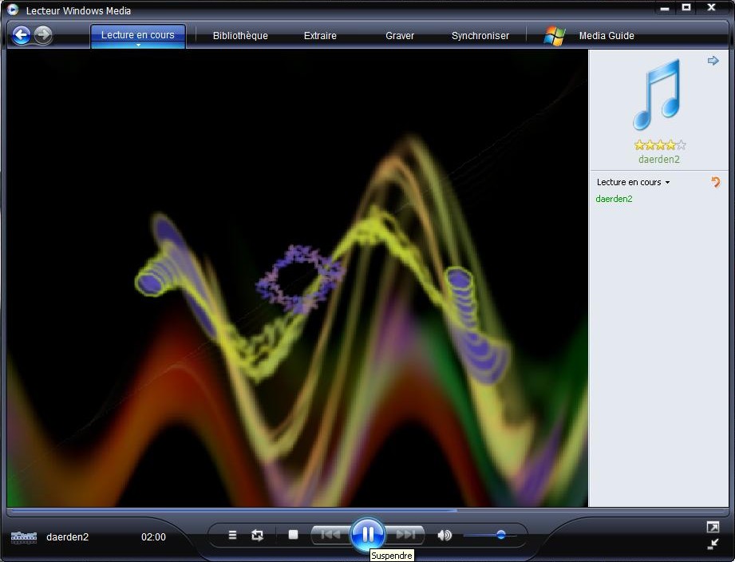Skip to the next track
The width and height of the screenshot is (735, 562).
406,534
